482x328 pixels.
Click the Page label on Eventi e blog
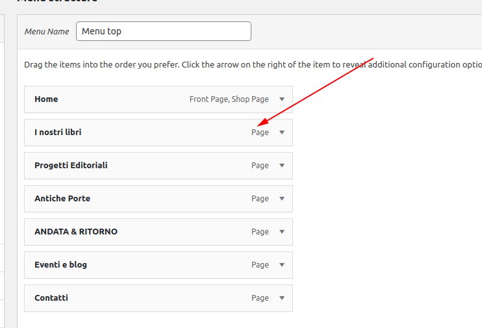click(x=260, y=265)
